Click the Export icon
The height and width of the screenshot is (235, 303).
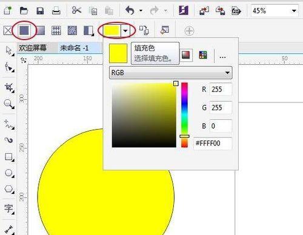click(x=220, y=10)
